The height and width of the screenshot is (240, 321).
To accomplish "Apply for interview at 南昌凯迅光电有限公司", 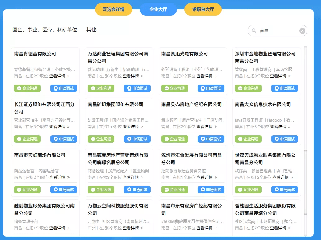I will point(211,88).
